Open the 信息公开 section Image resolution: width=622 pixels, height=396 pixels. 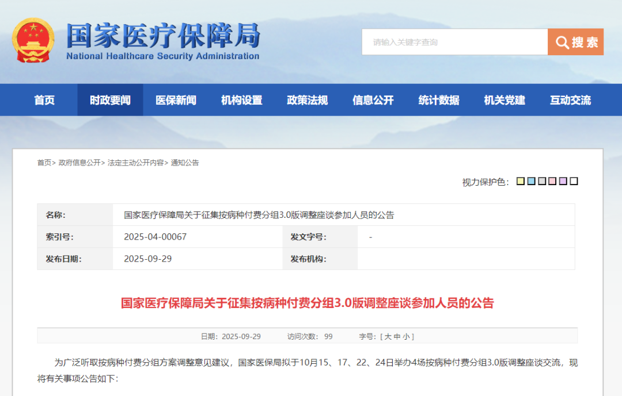373,99
